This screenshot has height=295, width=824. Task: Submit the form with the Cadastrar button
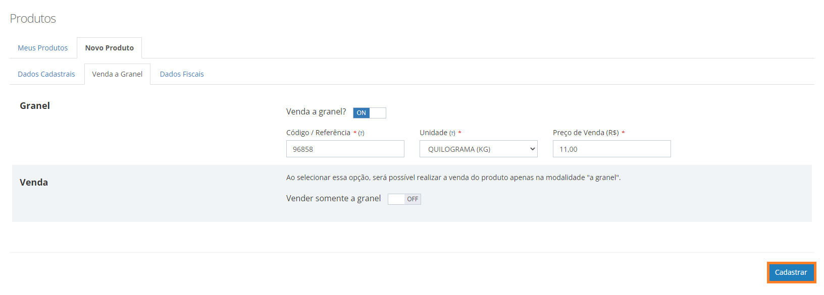(x=791, y=272)
